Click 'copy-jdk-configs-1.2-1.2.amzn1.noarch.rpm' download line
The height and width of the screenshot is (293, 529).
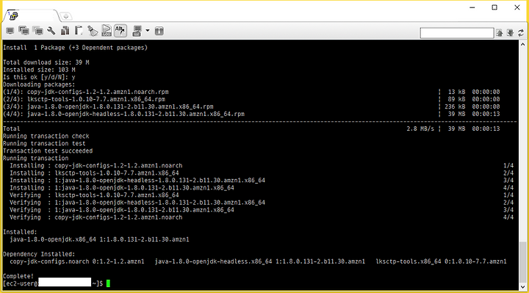[86, 92]
